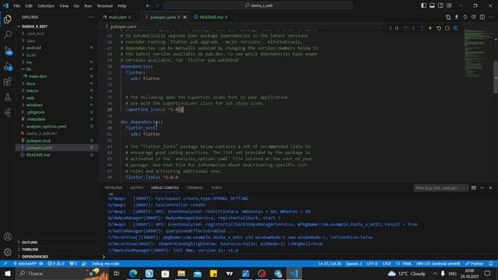This screenshot has width=498, height=280.
Task: Click the 'Ln 37, Col 26' status entry
Action: click(x=330, y=264)
